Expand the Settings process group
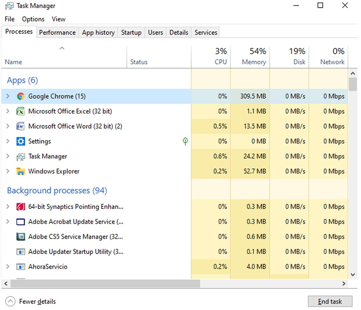 pos(8,141)
